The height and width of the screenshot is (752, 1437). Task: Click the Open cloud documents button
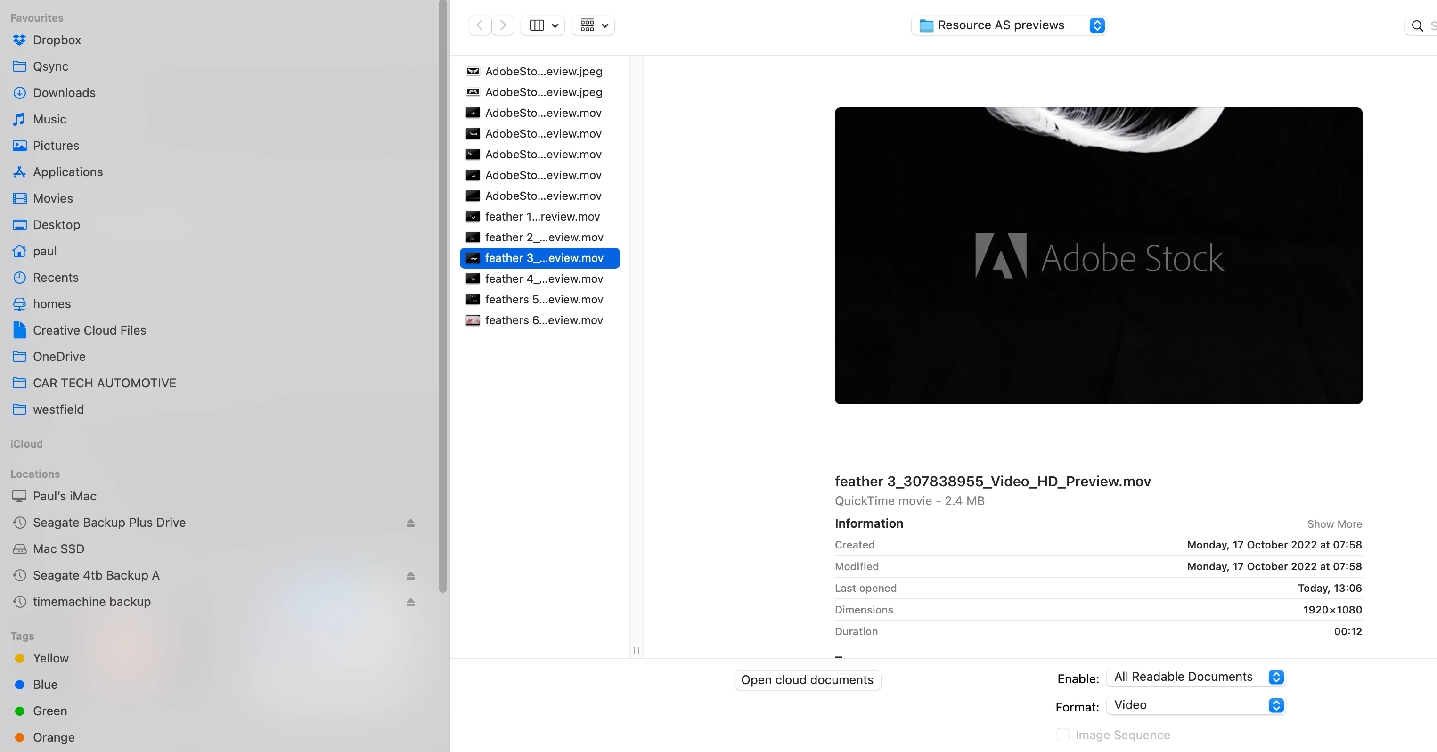point(807,680)
